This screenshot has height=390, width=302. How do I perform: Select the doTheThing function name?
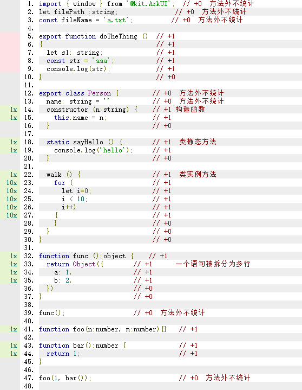[x=118, y=36]
